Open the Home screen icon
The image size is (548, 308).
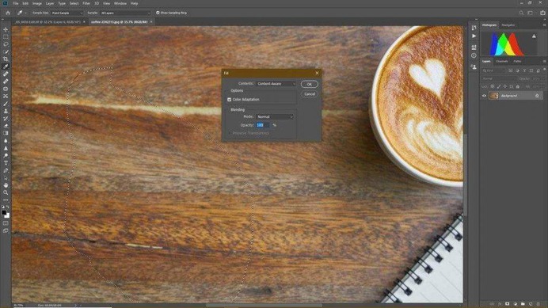[x=8, y=13]
